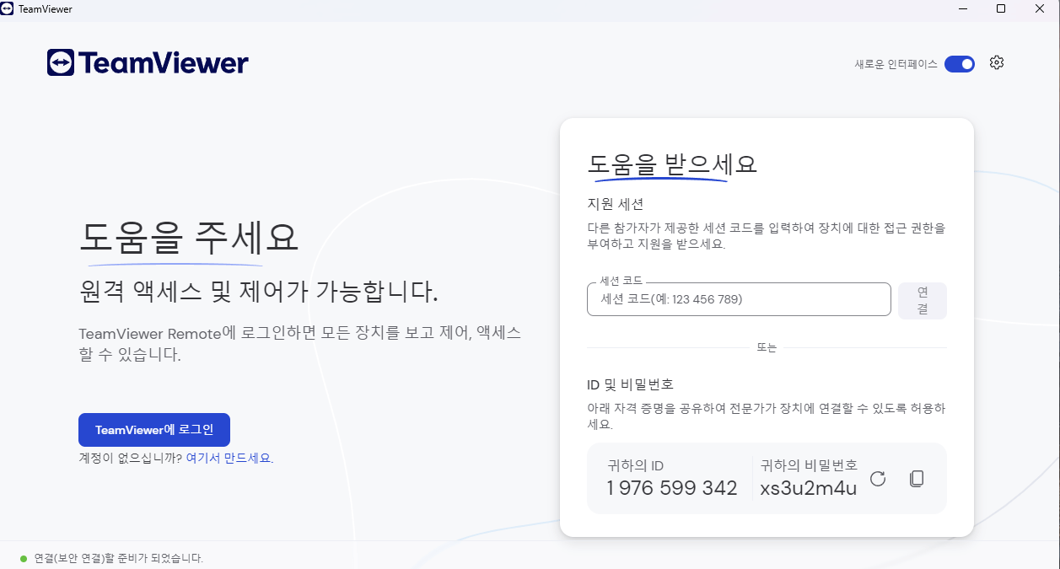Select the password xs3u2m4u
Screen dimensions: 1060x569
pos(808,488)
